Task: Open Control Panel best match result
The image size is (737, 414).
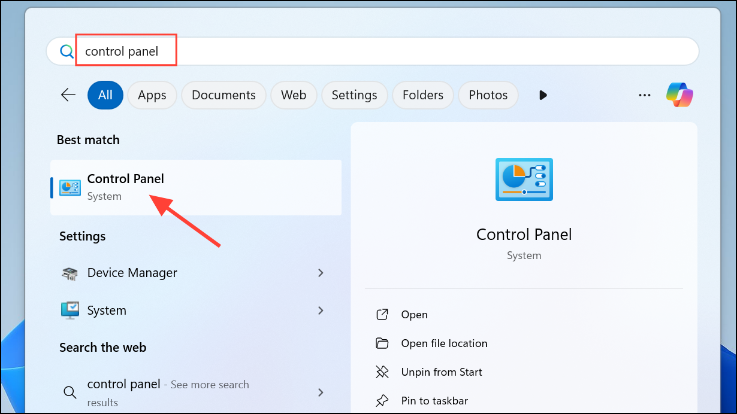Action: pyautogui.click(x=196, y=187)
